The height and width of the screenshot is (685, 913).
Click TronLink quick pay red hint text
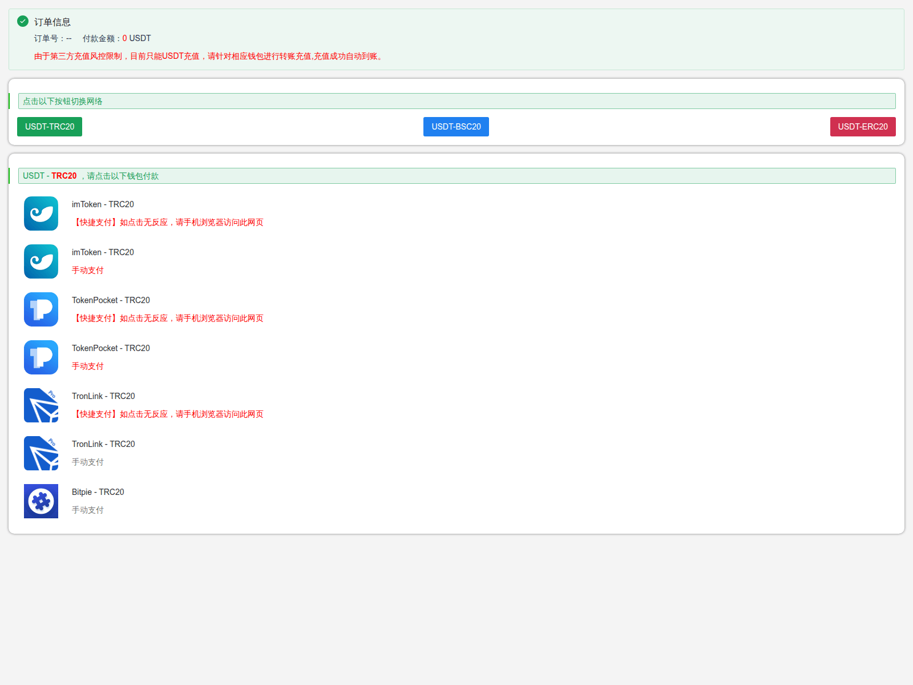point(168,414)
